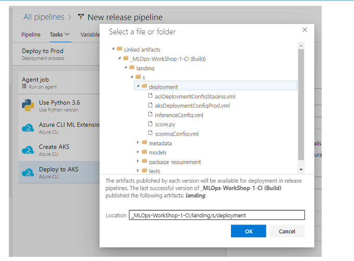
Task: Click the Location path input field
Action: coord(216,215)
